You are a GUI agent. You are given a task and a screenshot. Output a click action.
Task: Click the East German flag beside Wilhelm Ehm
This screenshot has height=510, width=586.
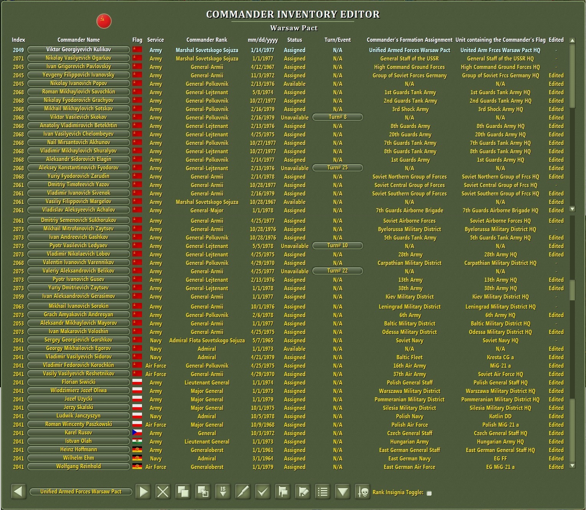point(137,458)
